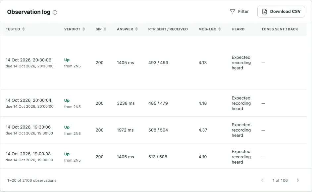The height and width of the screenshot is (192, 312).
Task: Open the row with MOS-LQO 4.37
Action: click(153, 130)
